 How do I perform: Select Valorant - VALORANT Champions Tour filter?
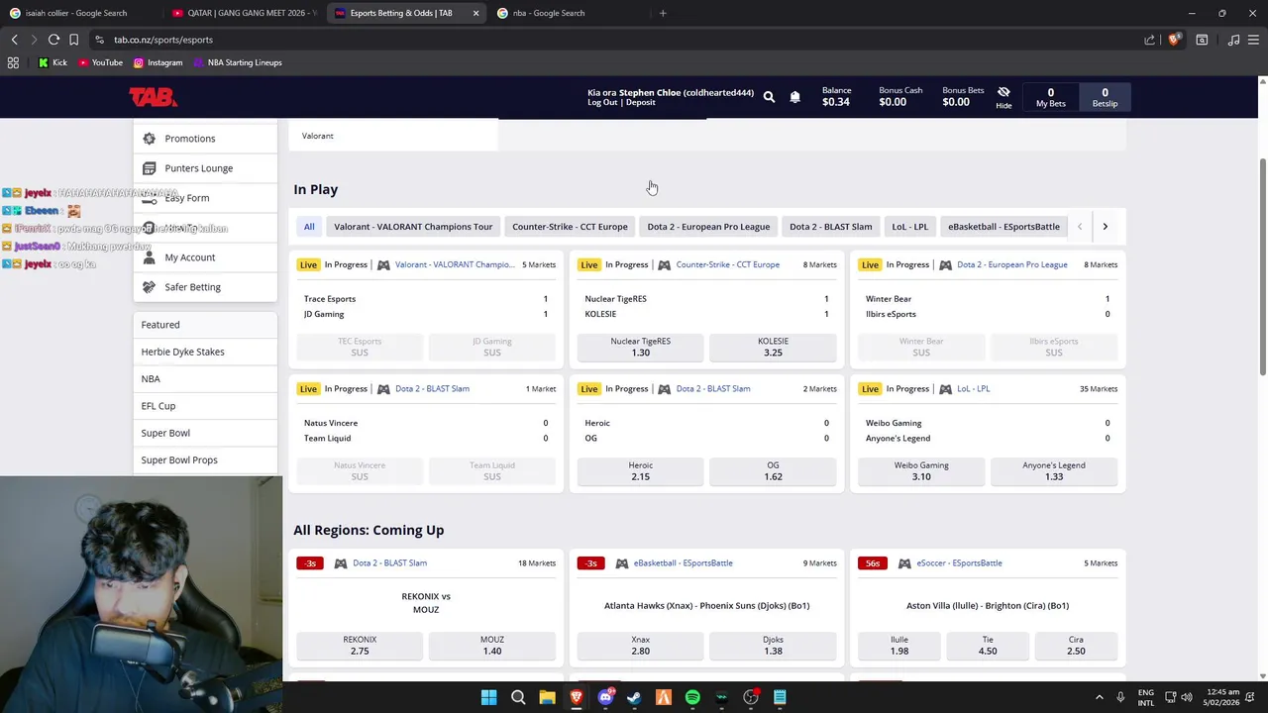tap(413, 227)
